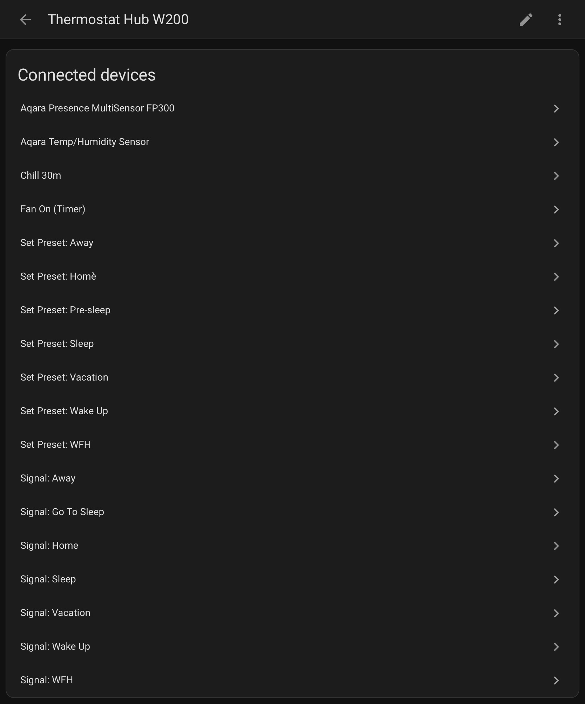Open Set Preset: Homè entry
This screenshot has height=704, width=585.
58,276
